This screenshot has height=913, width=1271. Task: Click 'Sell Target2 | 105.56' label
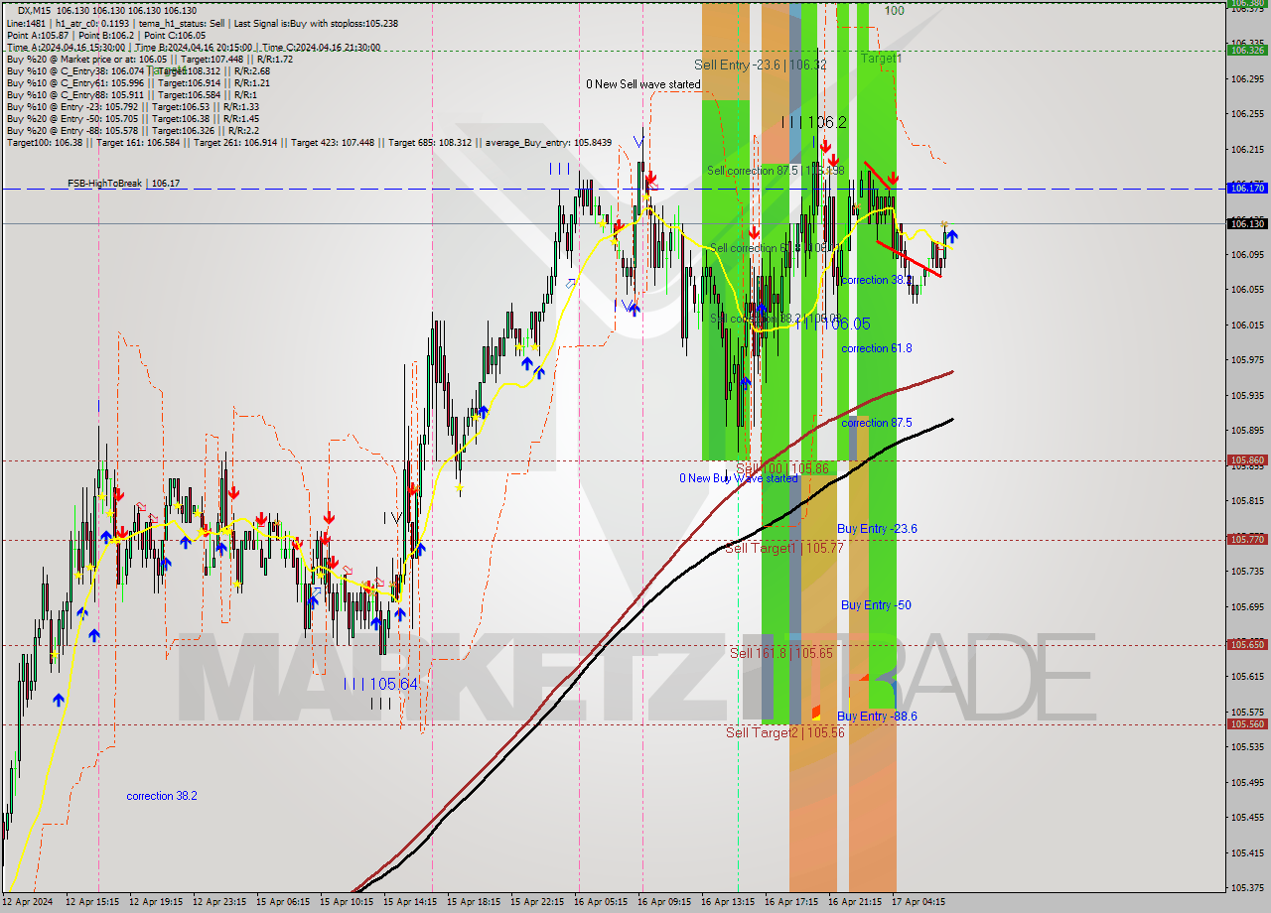point(784,732)
